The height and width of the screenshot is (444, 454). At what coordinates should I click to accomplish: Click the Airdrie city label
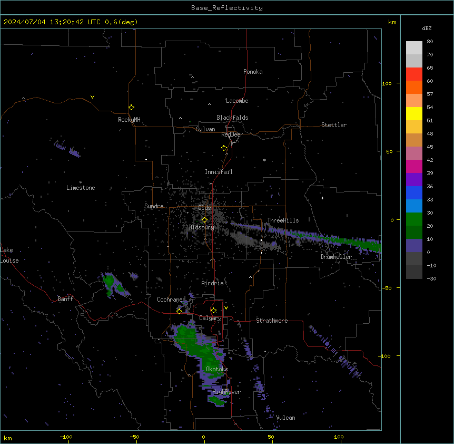212,283
